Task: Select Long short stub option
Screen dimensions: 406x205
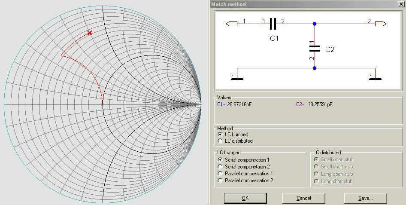Action: pyautogui.click(x=316, y=181)
